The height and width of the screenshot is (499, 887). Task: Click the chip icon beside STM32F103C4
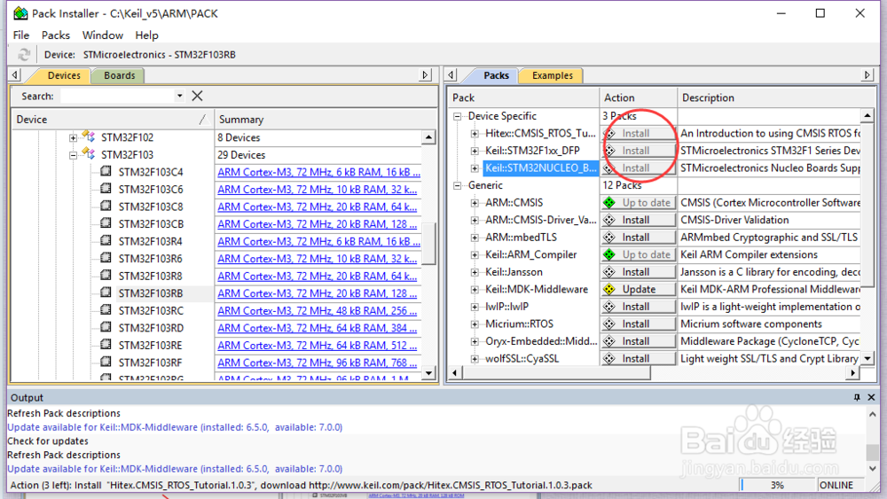click(106, 171)
